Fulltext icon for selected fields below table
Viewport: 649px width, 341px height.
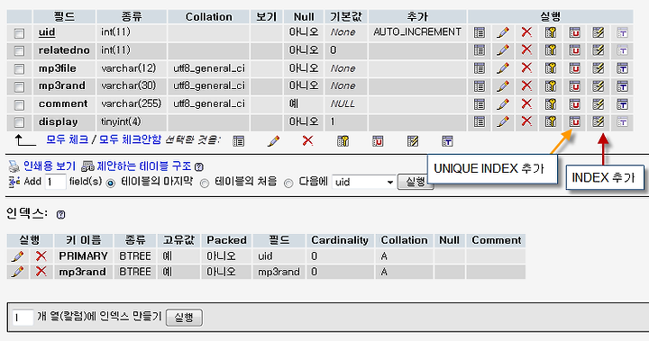coord(447,141)
